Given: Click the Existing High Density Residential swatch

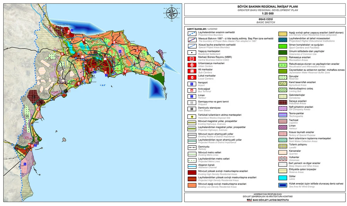Looking at the screenshot, I should (x=192, y=173).
